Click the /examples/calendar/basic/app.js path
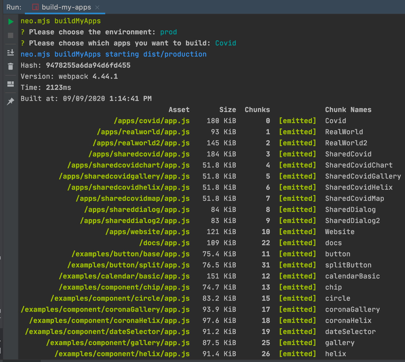 coord(124,276)
